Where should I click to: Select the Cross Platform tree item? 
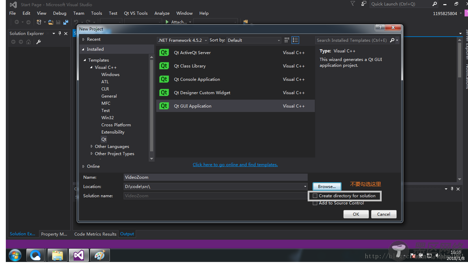pyautogui.click(x=116, y=125)
